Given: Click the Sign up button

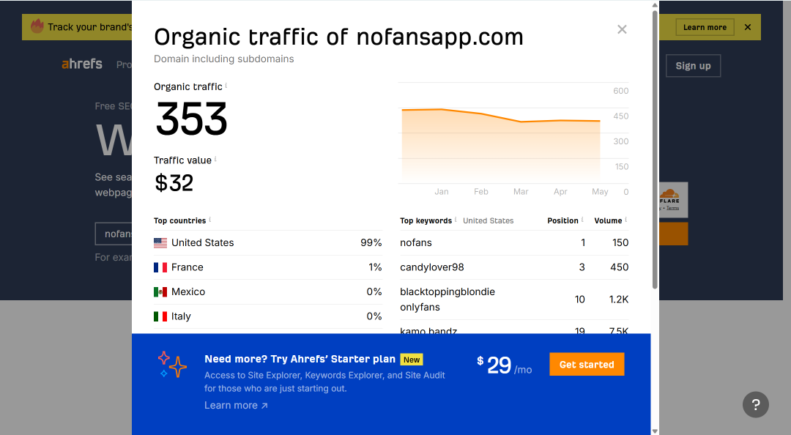Looking at the screenshot, I should point(693,66).
